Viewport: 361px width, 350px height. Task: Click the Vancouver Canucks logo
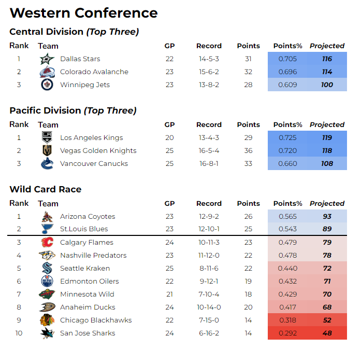click(x=47, y=164)
